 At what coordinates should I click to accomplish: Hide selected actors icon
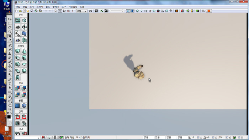pos(24,117)
